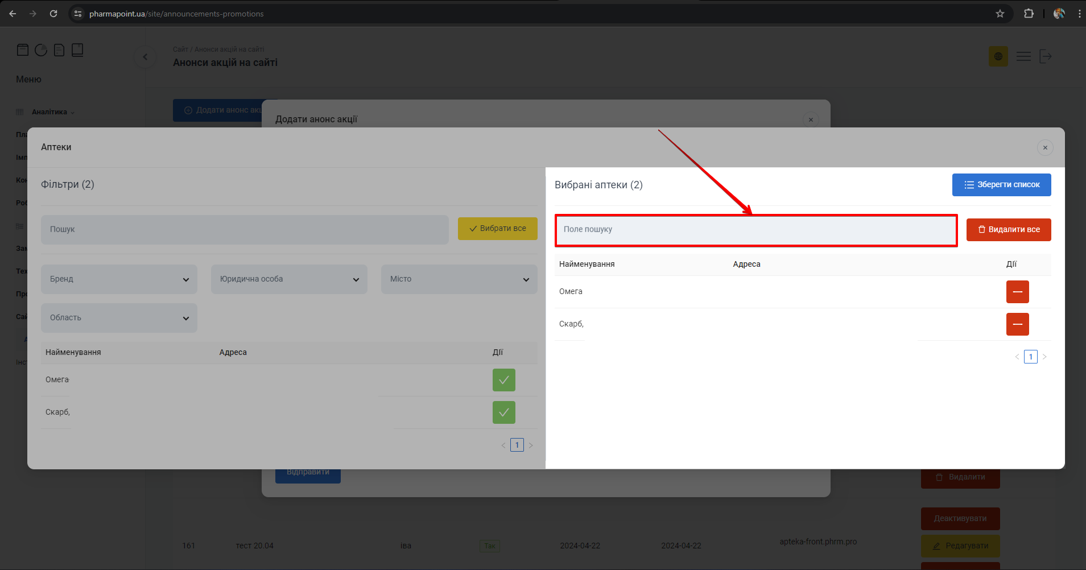Expand the Область dropdown
The height and width of the screenshot is (570, 1086).
point(119,318)
